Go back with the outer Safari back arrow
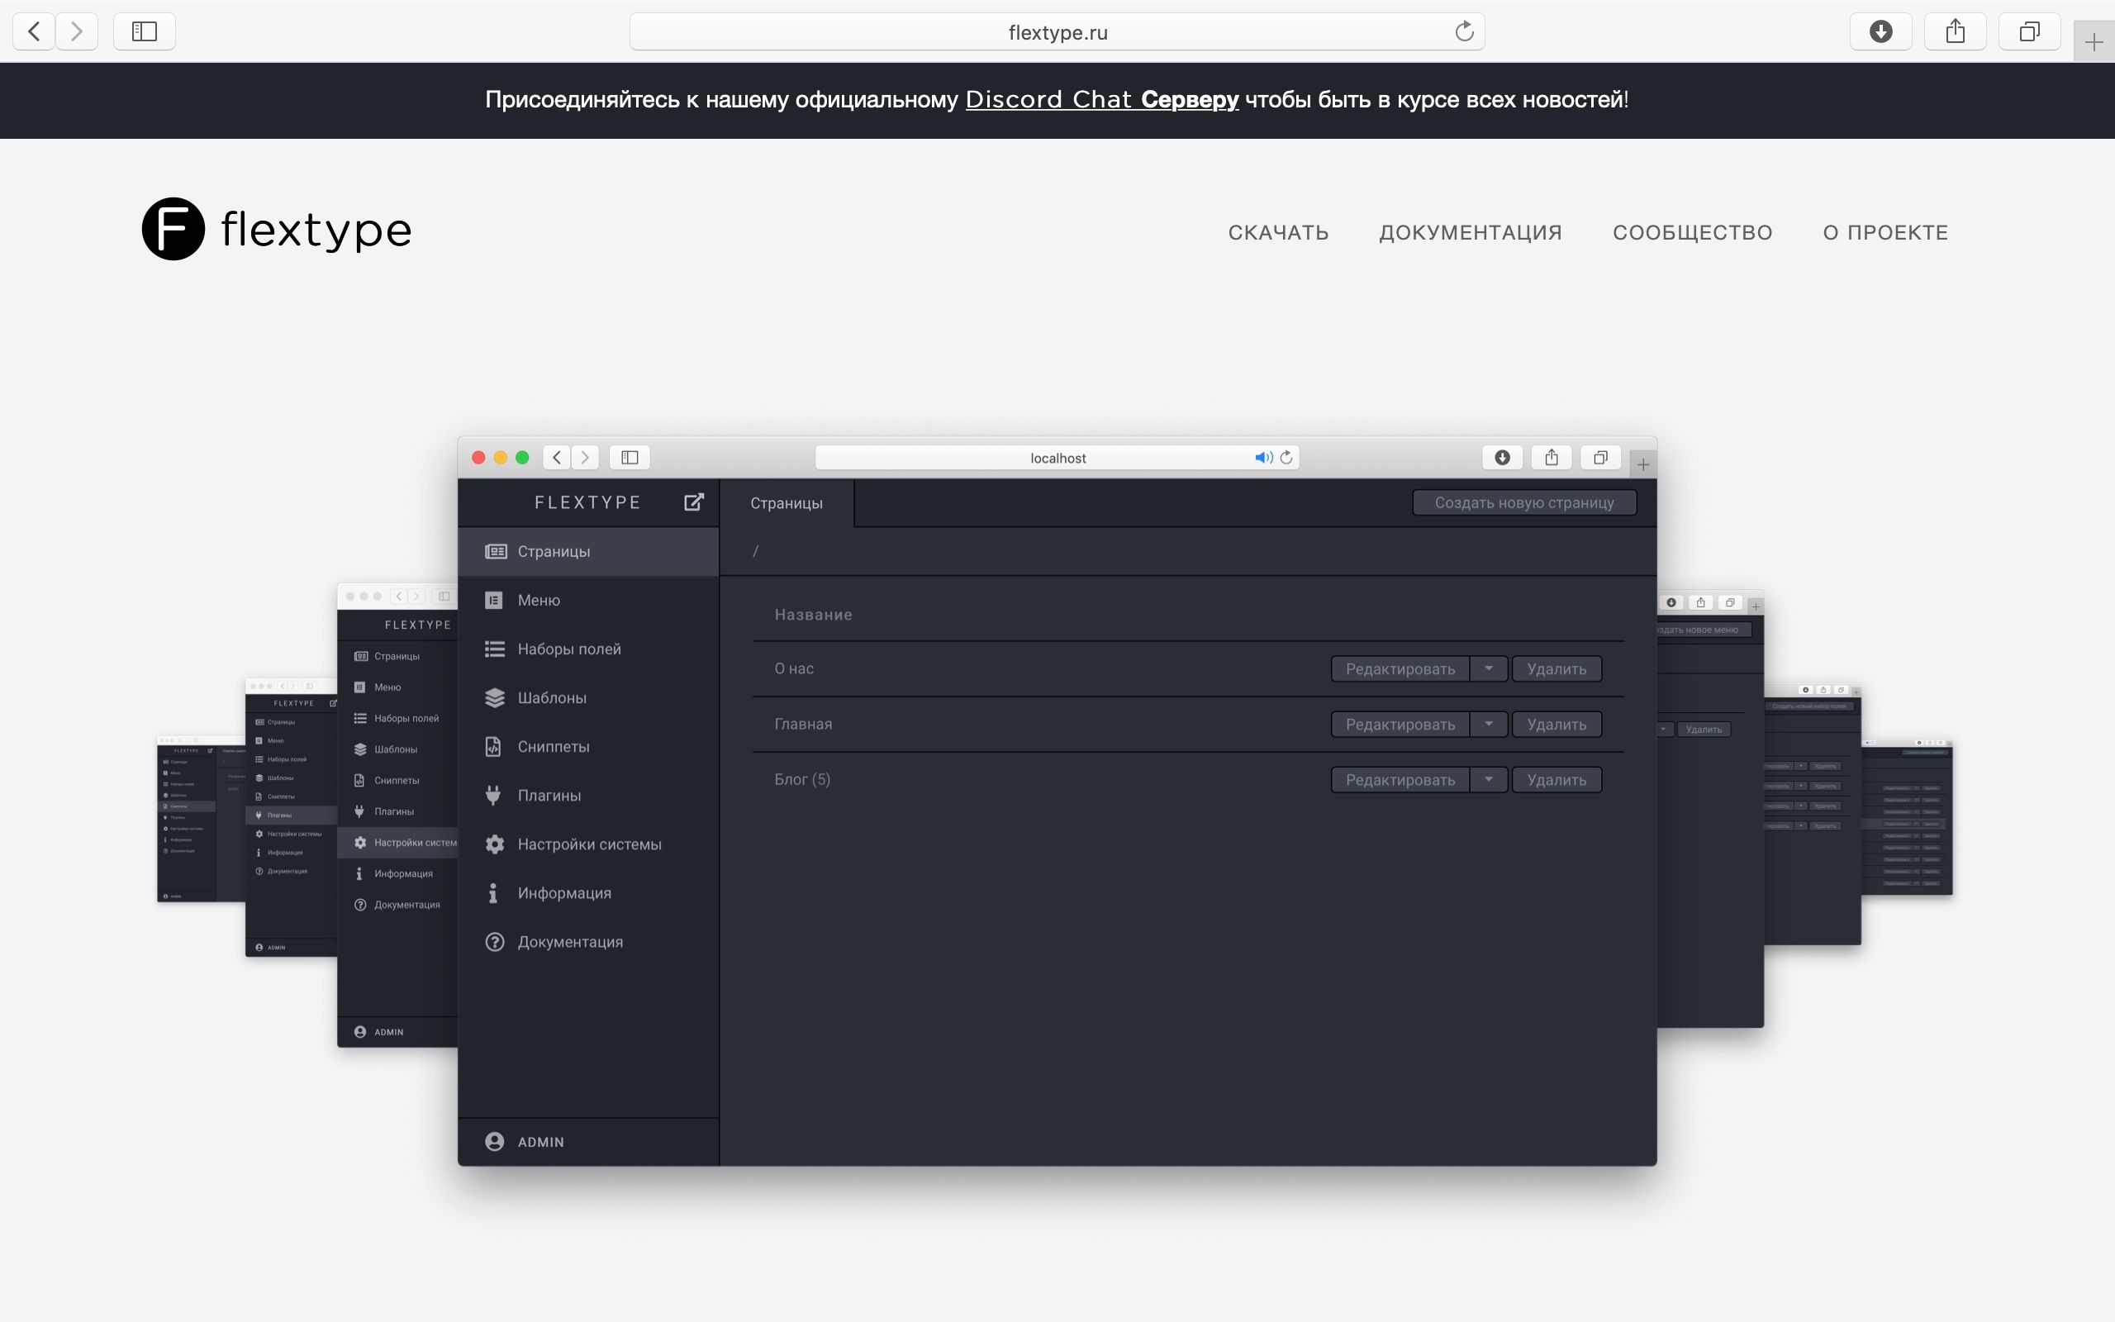 coord(34,31)
